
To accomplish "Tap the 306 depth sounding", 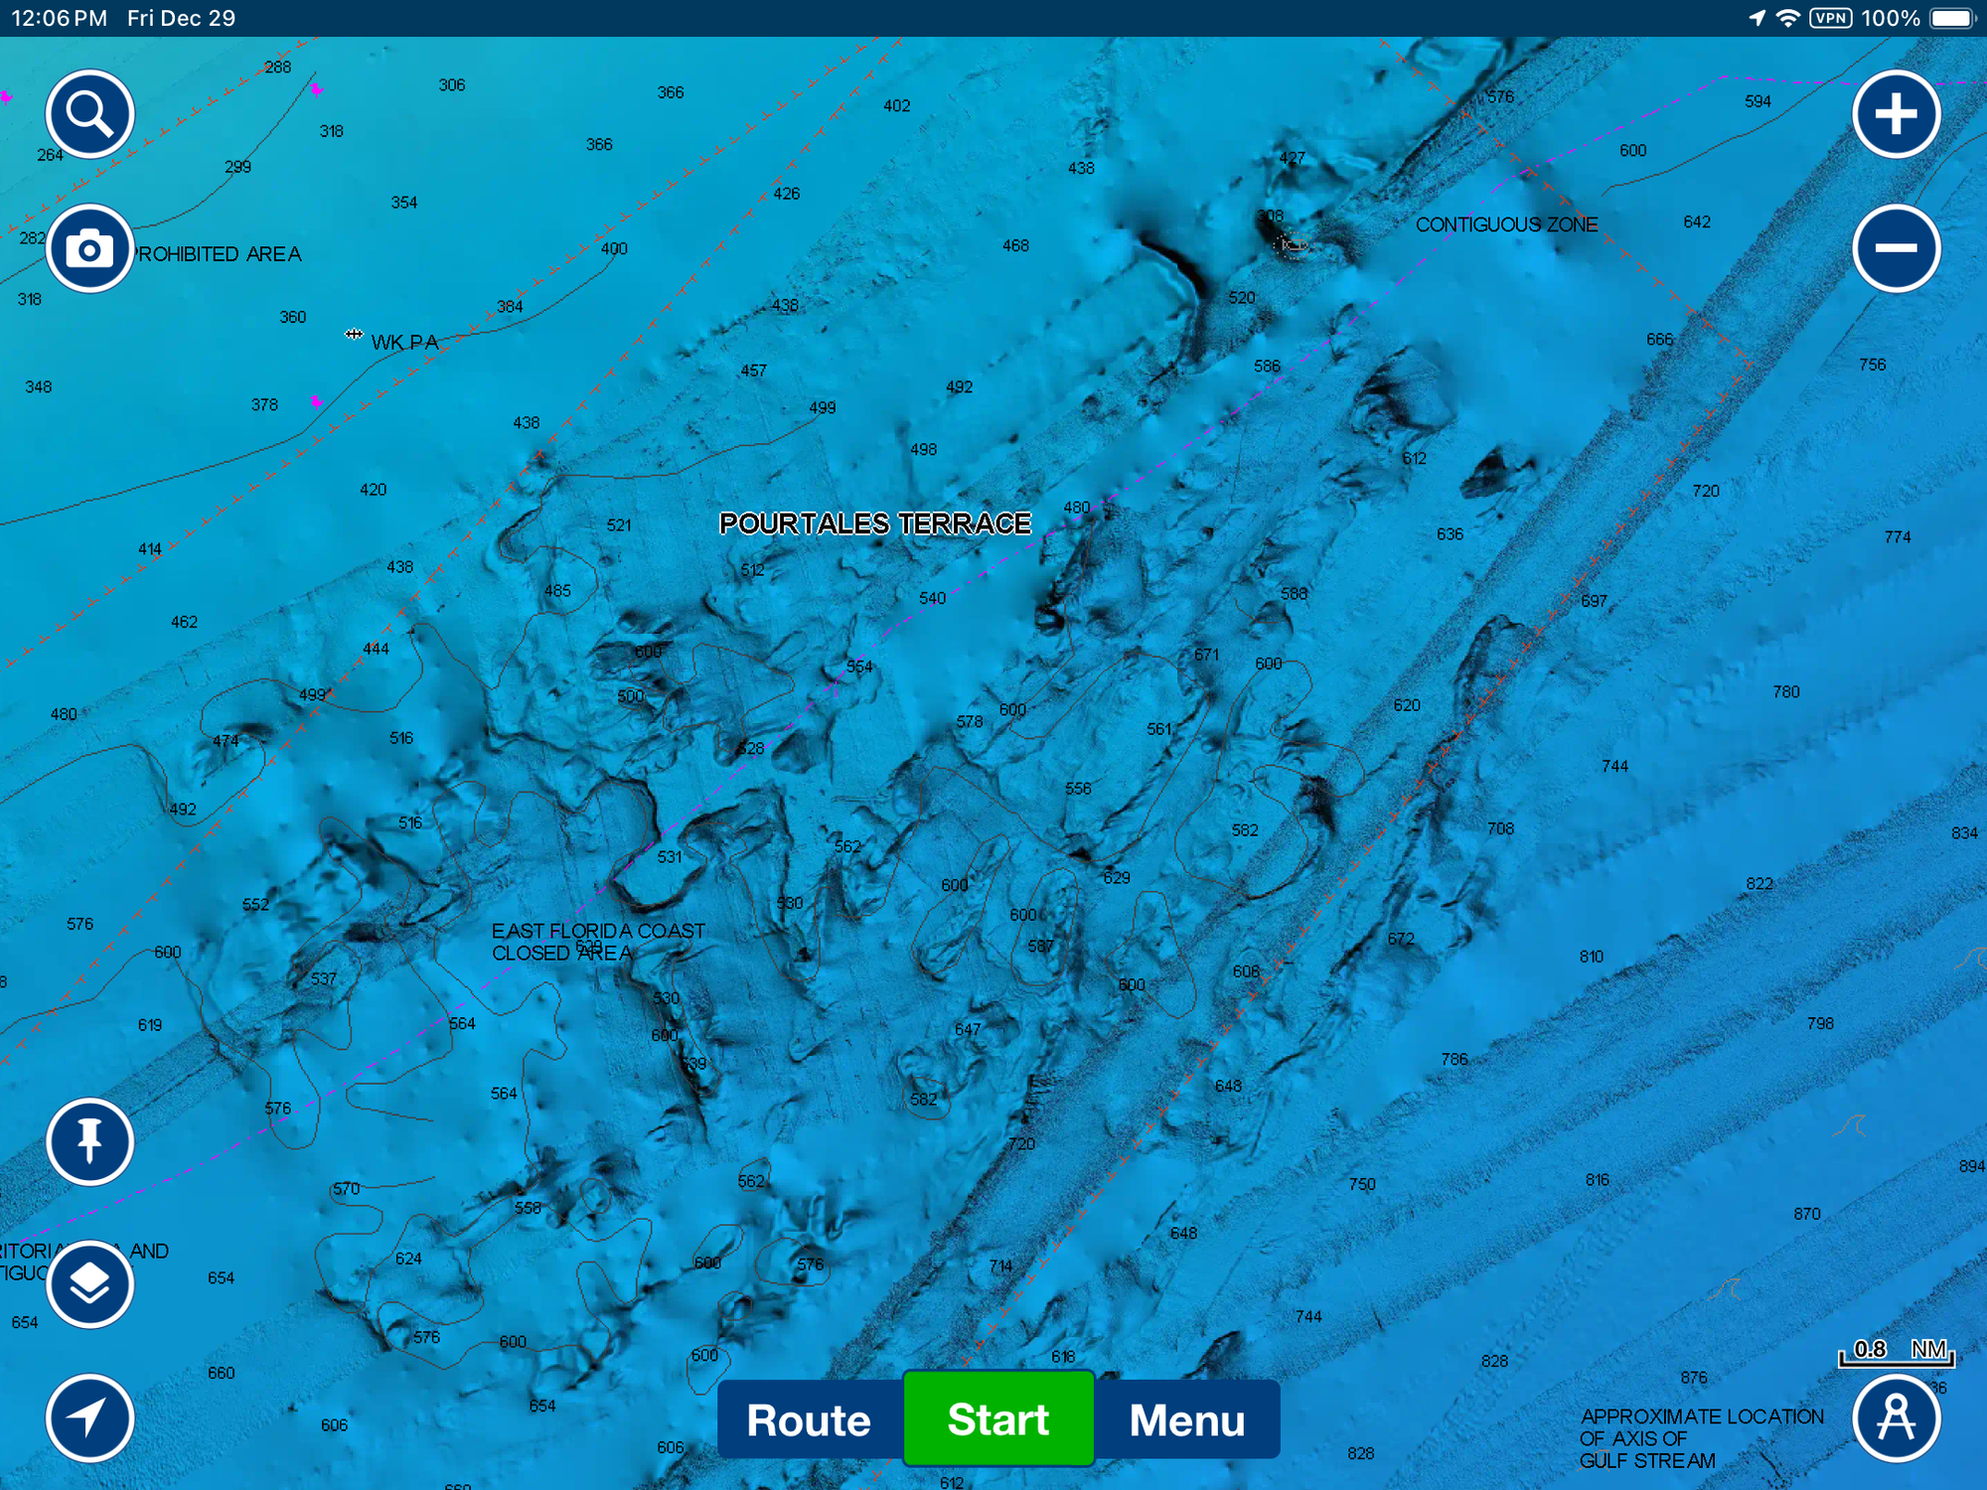I will [x=452, y=85].
